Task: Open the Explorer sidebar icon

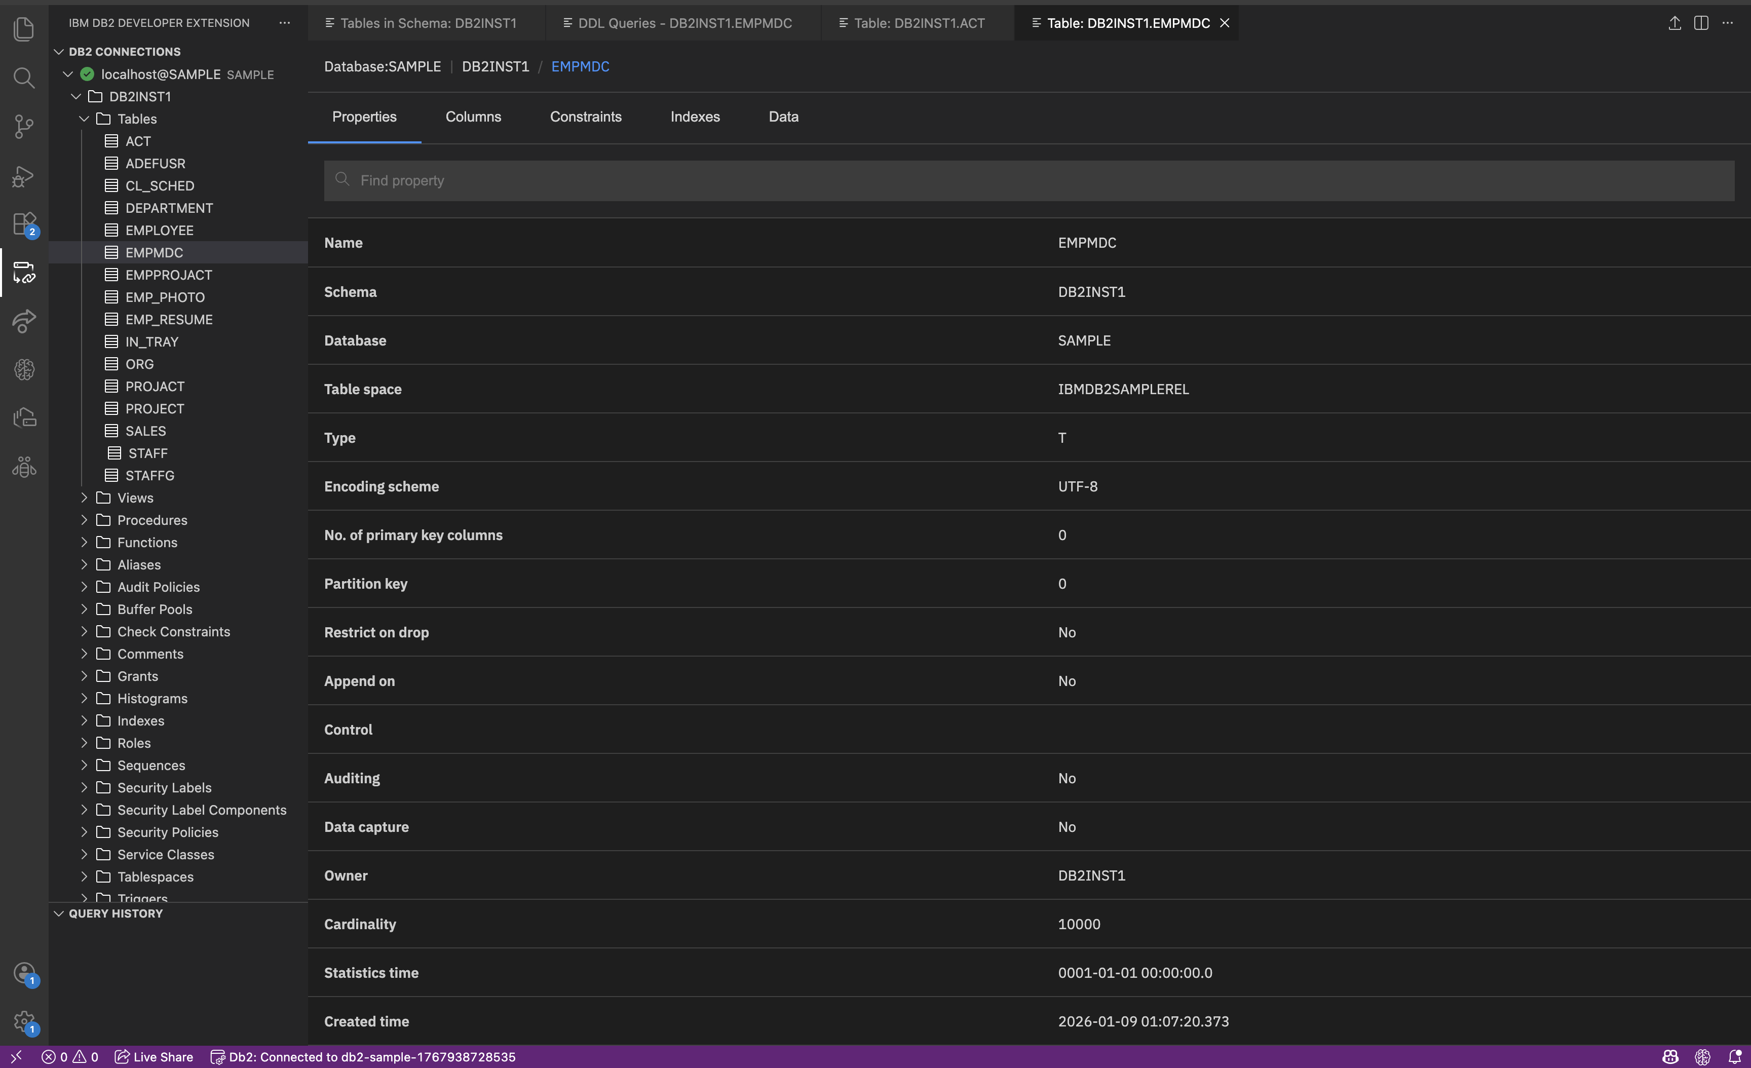Action: 23,28
